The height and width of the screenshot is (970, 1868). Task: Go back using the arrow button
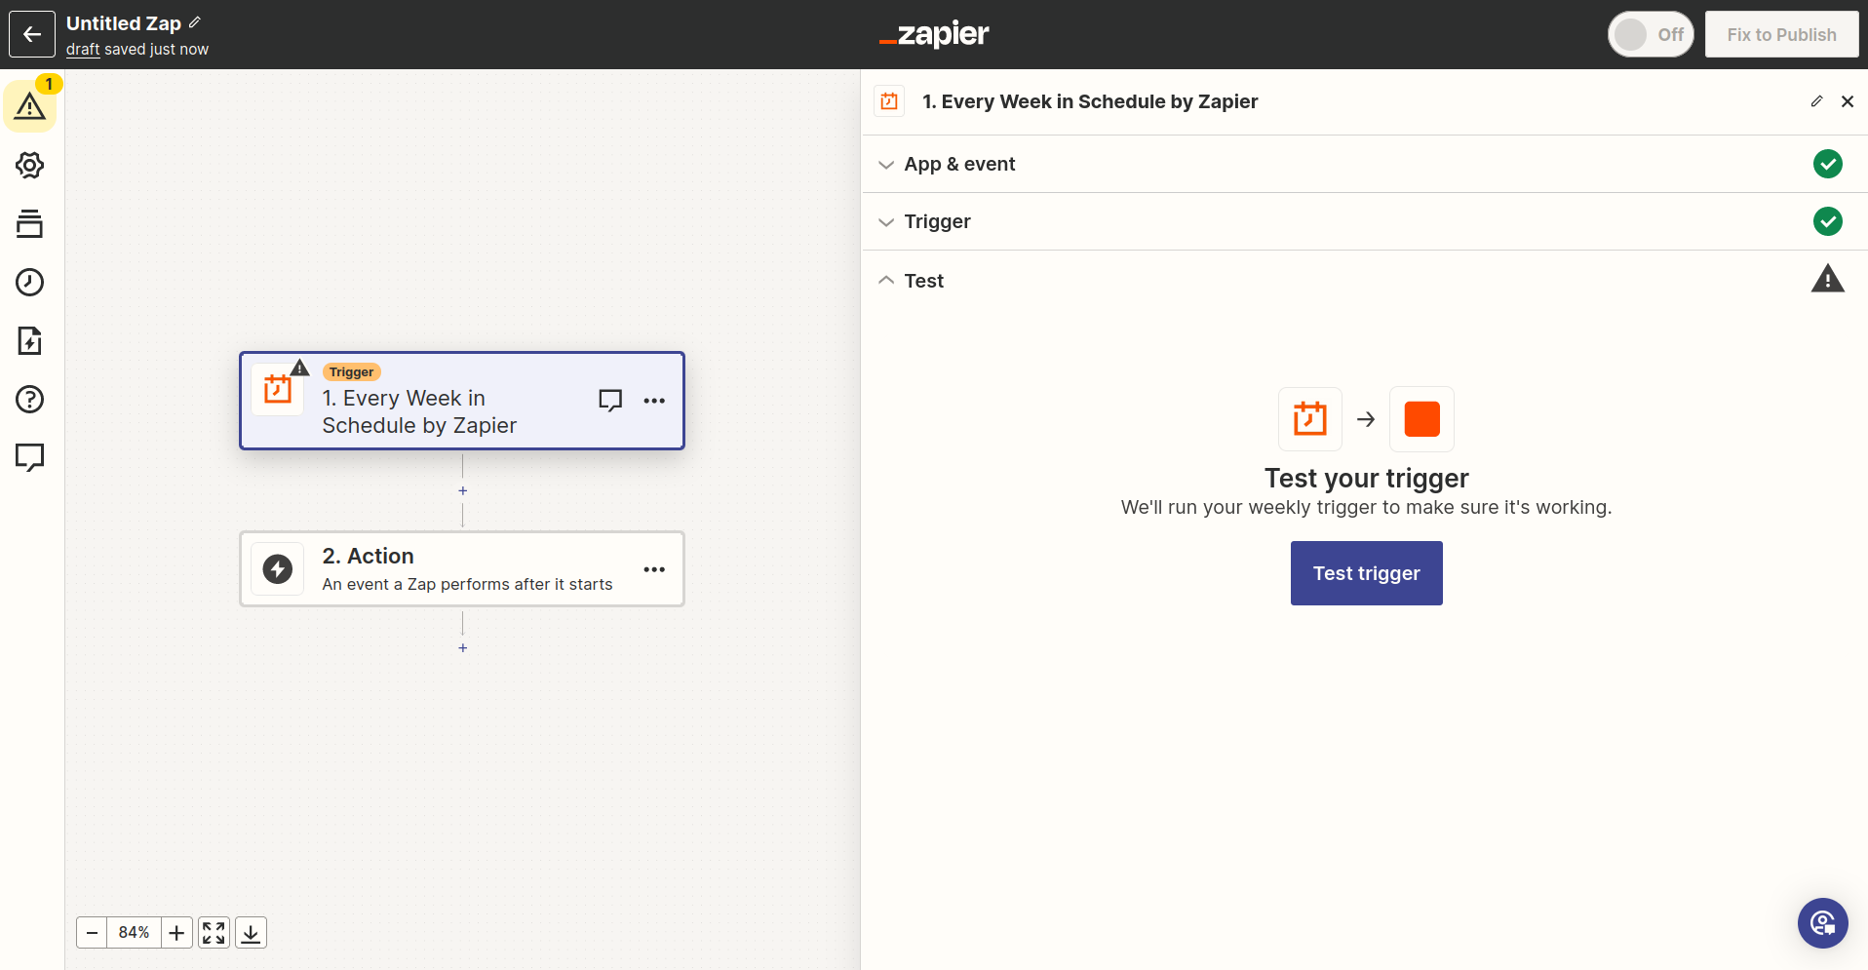tap(32, 34)
